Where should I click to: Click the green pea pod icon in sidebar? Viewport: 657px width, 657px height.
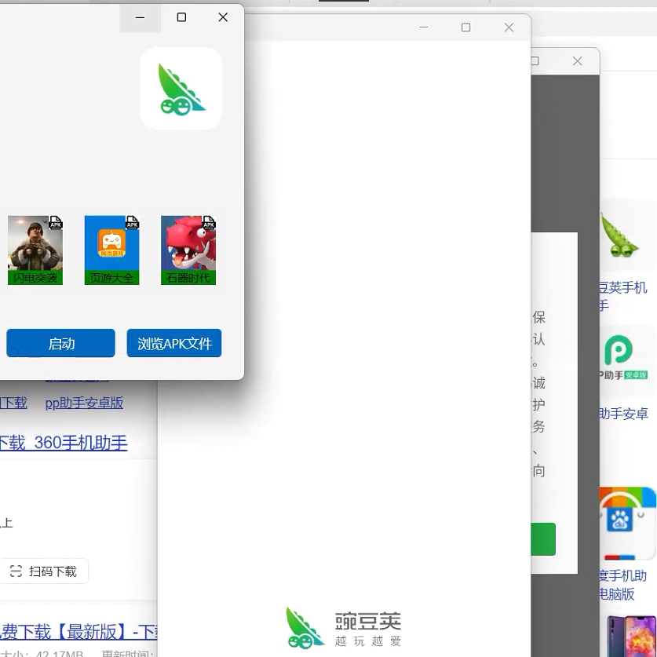point(619,235)
